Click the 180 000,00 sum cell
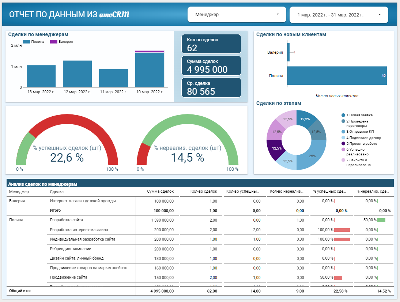This screenshot has width=400, height=302. [164, 258]
